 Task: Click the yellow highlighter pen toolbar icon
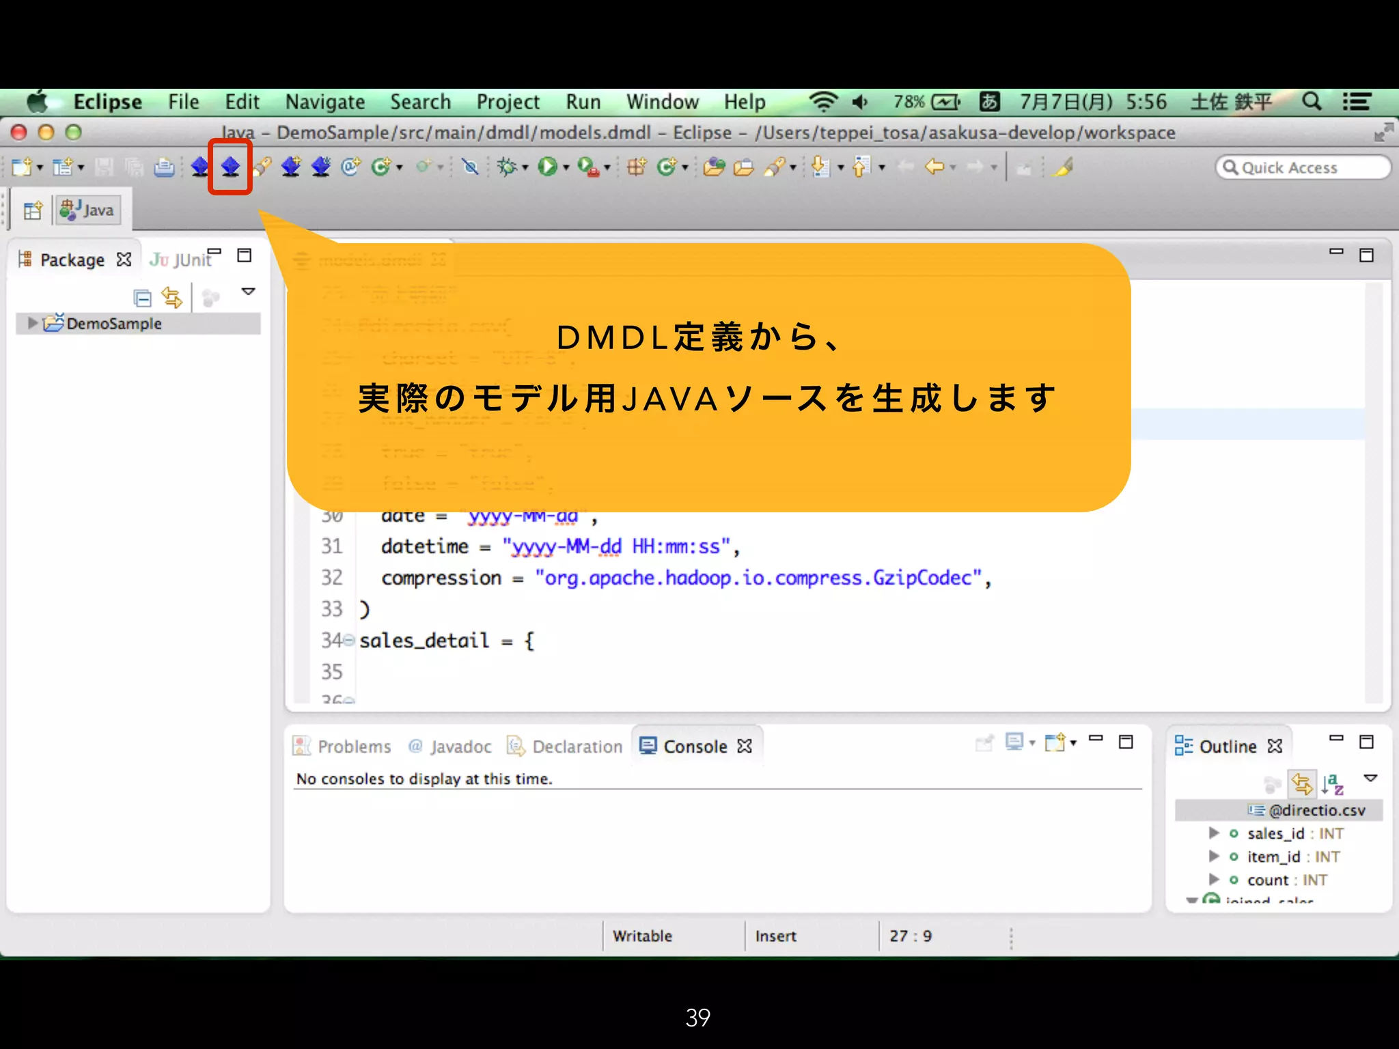coord(1062,167)
